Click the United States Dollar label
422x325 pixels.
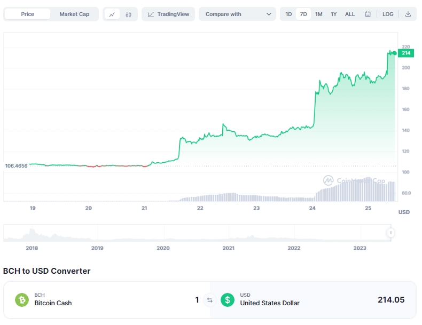pyautogui.click(x=270, y=303)
